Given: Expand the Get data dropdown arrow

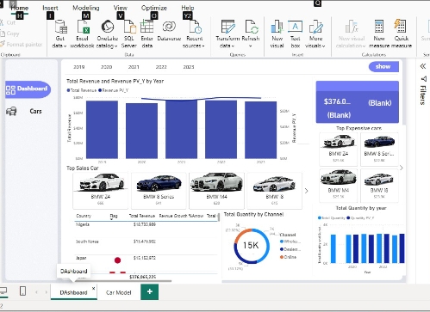Looking at the screenshot, I should (x=65, y=46).
